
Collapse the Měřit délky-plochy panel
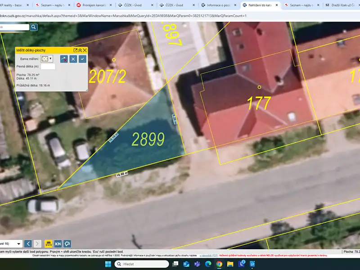pyautogui.click(x=80, y=50)
